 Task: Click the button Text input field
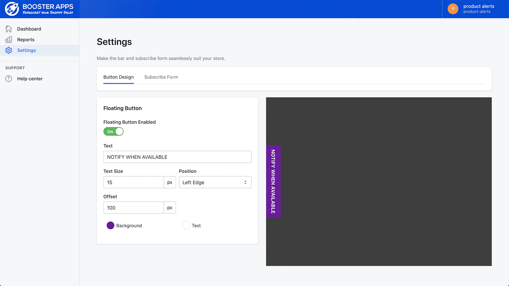pyautogui.click(x=177, y=157)
